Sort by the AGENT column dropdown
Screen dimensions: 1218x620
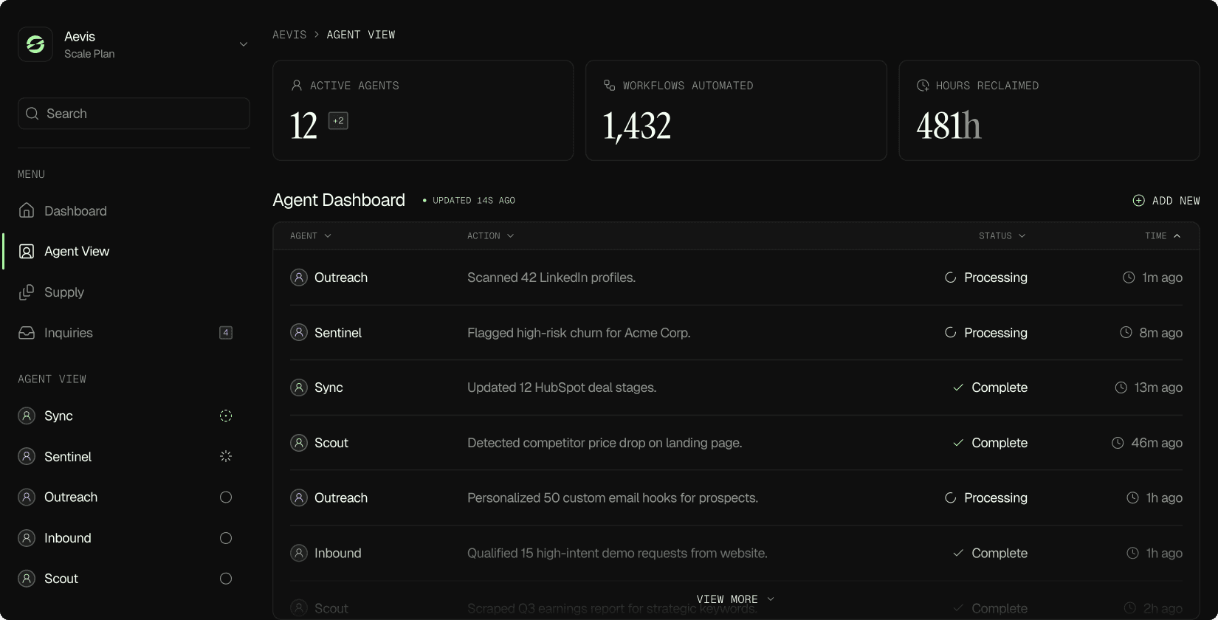point(311,236)
